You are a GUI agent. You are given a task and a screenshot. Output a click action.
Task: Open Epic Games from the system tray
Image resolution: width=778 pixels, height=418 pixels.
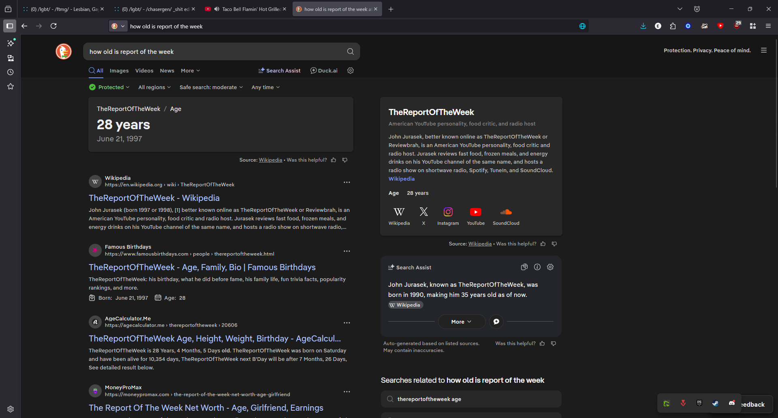pos(699,403)
